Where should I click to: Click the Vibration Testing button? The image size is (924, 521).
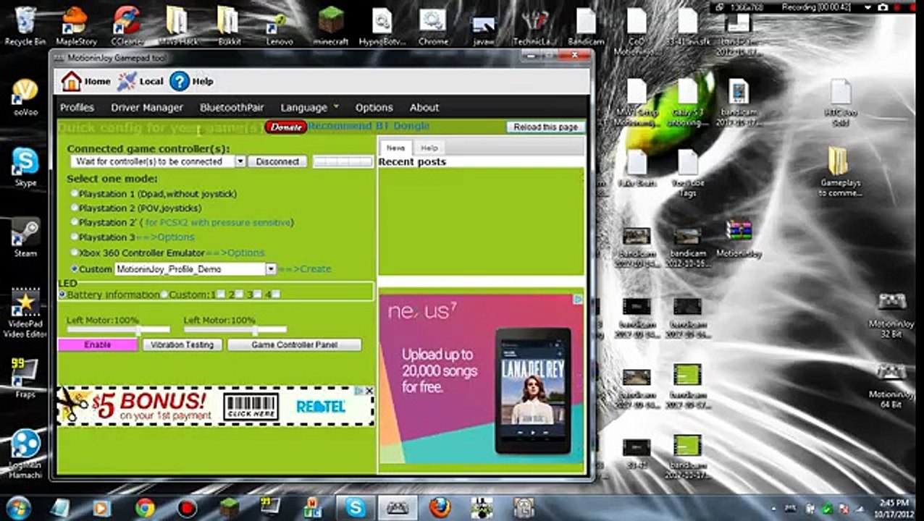(182, 345)
